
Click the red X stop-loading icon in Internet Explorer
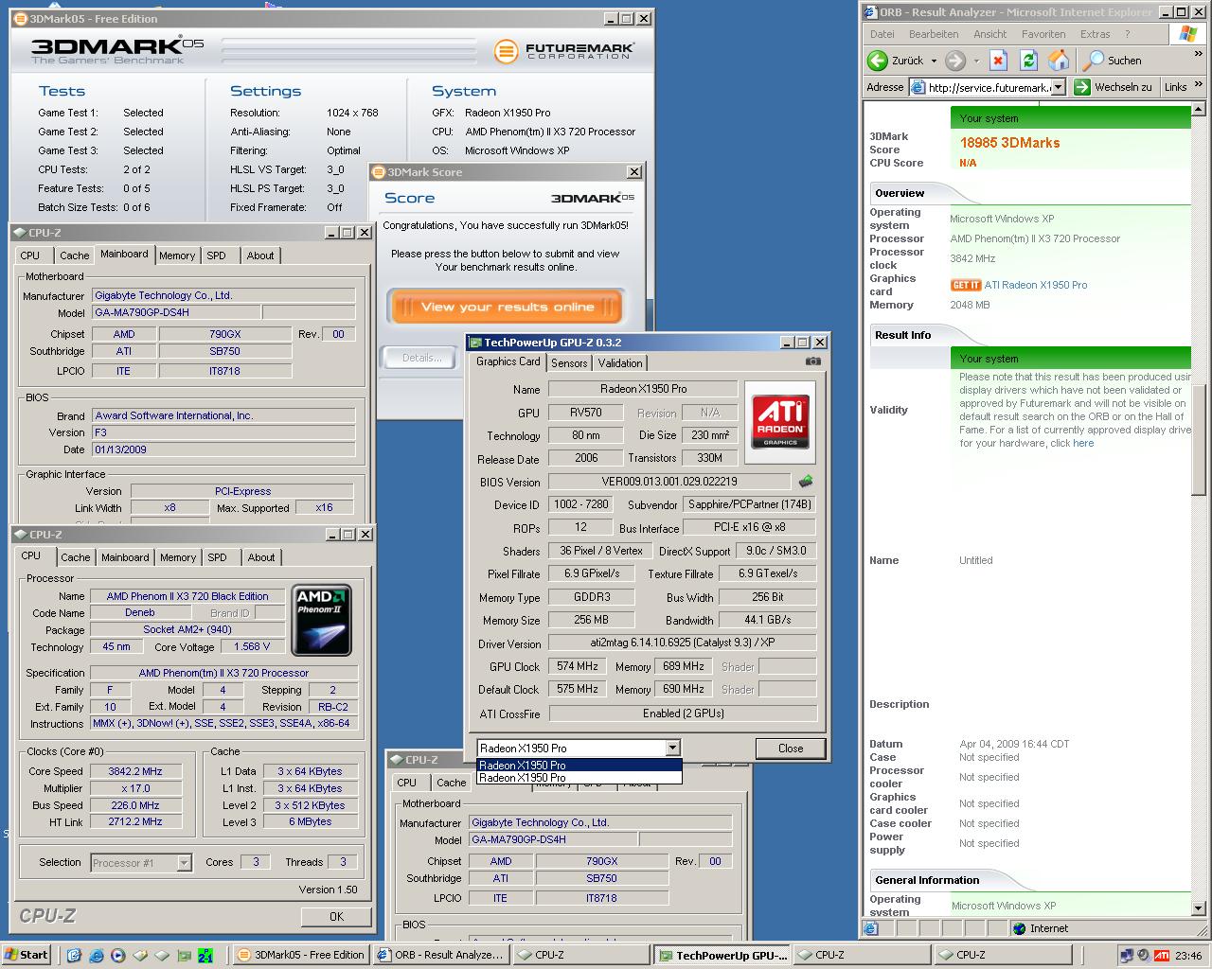click(998, 61)
